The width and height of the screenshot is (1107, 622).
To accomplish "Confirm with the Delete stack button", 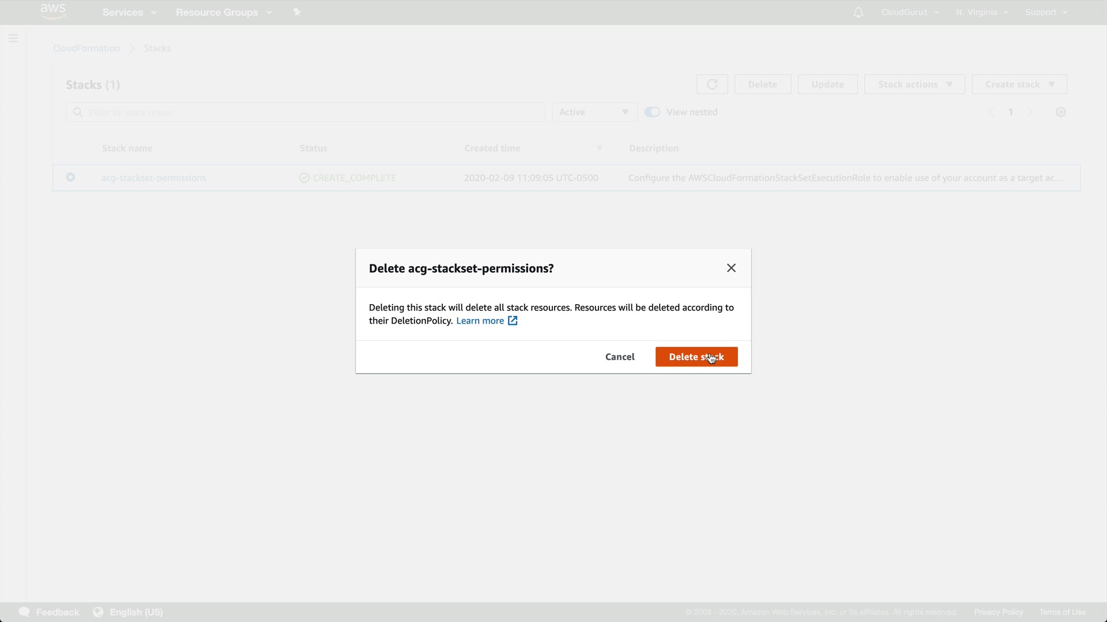I will (x=696, y=357).
